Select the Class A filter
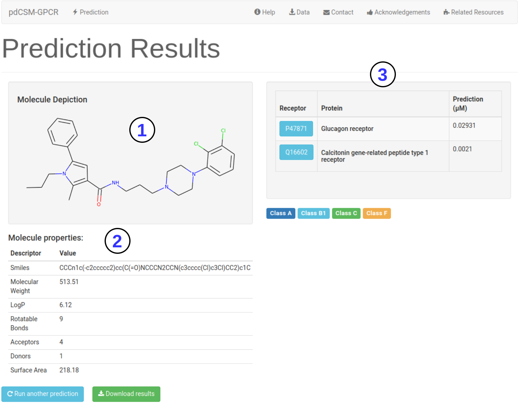This screenshot has width=519, height=404. 280,213
